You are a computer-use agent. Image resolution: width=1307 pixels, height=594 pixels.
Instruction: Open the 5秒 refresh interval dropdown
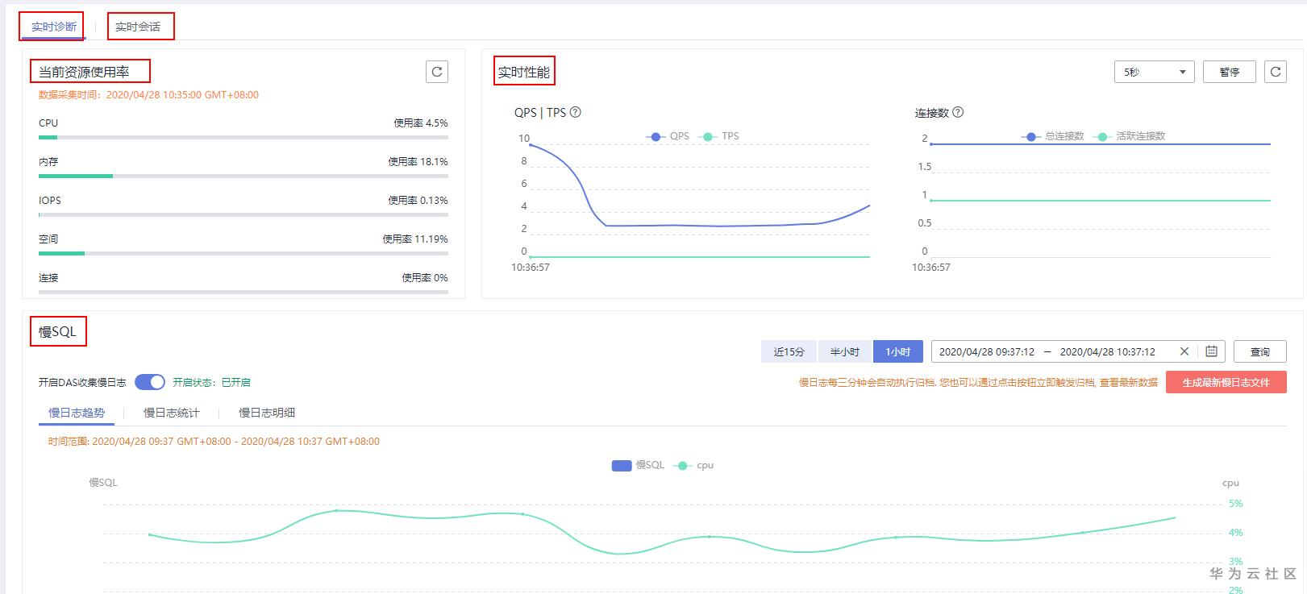coord(1154,72)
